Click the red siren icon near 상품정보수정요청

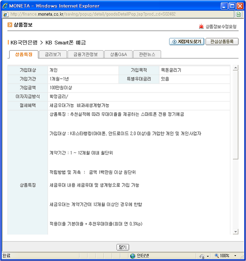tap(201, 26)
